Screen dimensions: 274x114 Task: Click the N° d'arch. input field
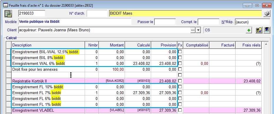[97, 13]
